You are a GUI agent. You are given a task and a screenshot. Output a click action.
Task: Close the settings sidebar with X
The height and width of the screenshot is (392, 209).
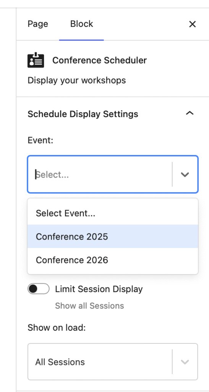(x=192, y=24)
